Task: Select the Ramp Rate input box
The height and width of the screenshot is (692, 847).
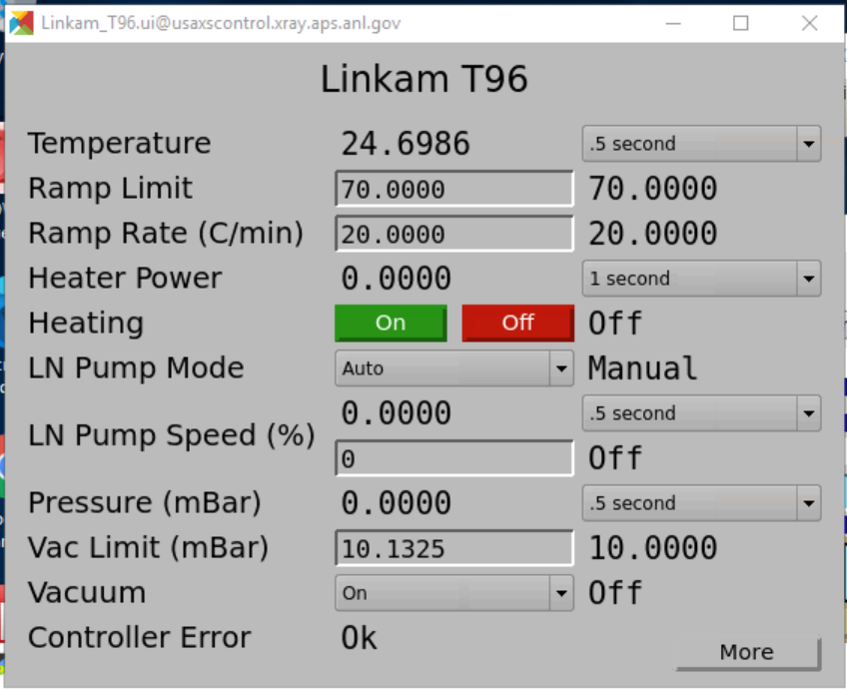Action: (453, 233)
